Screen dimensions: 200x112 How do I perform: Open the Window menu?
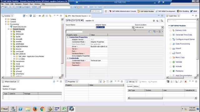37,4
